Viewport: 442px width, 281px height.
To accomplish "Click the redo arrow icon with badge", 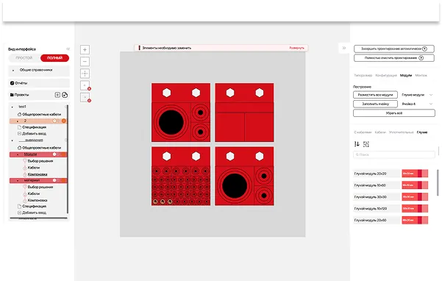I will click(85, 97).
